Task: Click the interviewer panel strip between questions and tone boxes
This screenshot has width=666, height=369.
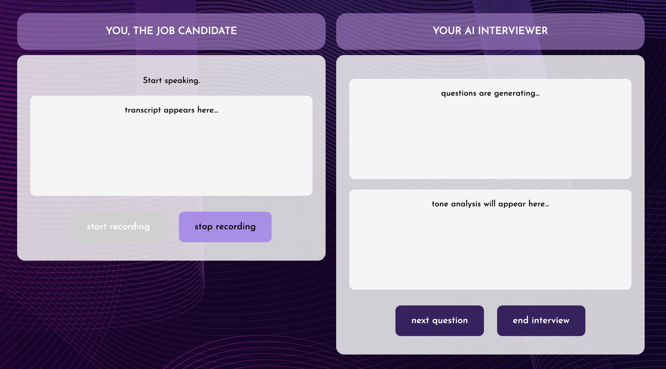Action: tap(490, 184)
